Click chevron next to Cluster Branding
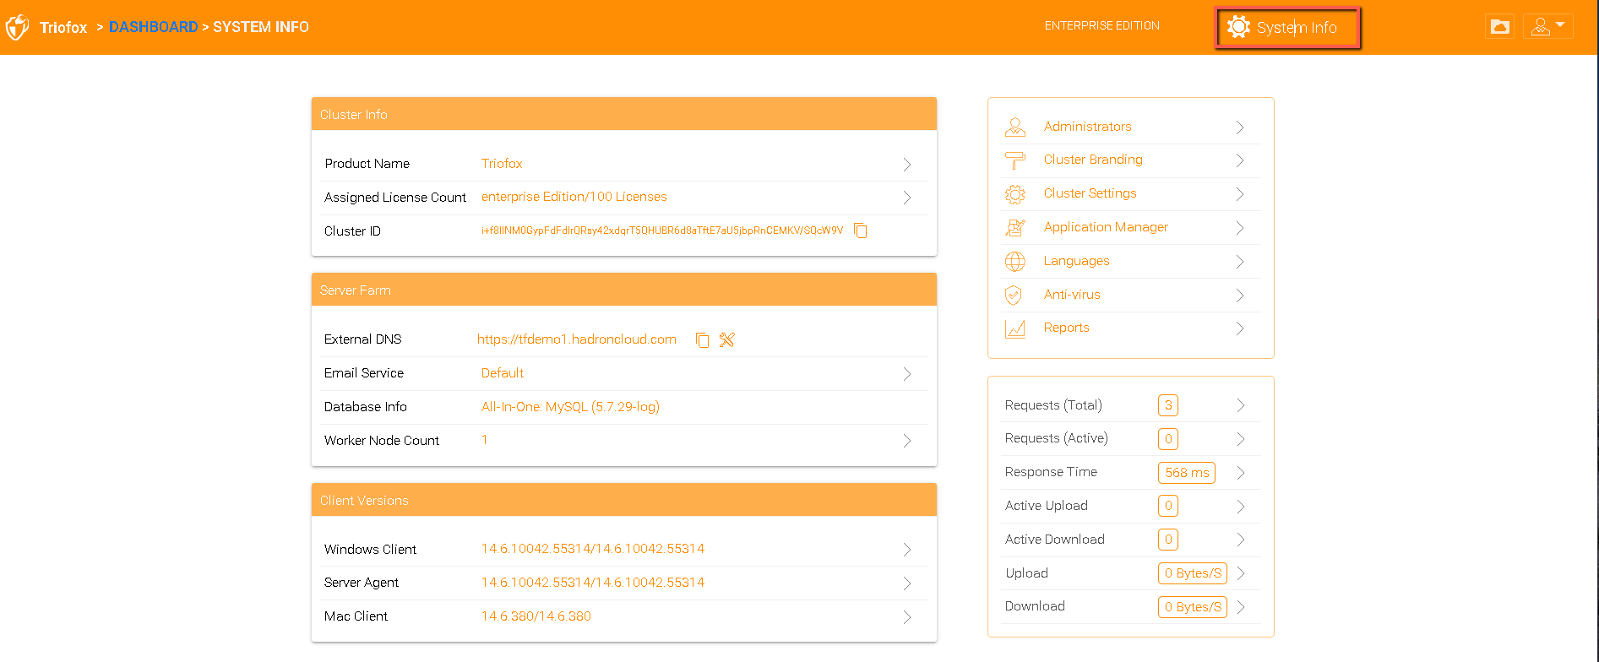Viewport: 1599px width, 662px height. [1240, 160]
